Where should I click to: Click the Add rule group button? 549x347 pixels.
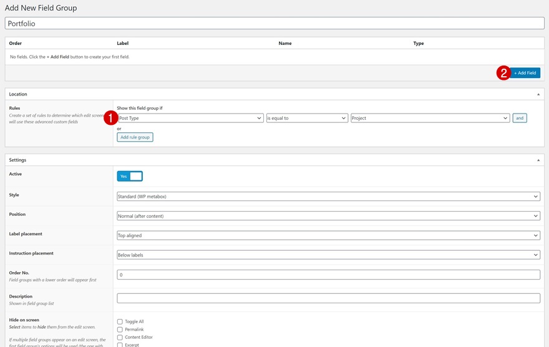[x=135, y=137]
